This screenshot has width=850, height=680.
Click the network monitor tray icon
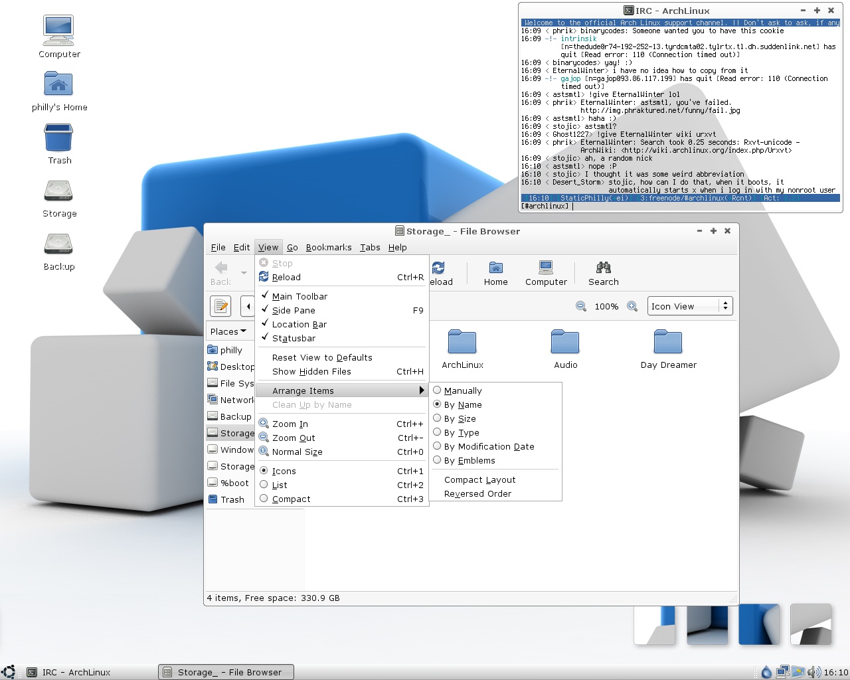(783, 672)
